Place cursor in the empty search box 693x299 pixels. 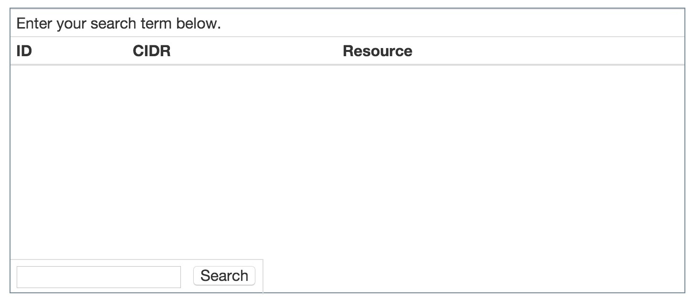click(99, 277)
